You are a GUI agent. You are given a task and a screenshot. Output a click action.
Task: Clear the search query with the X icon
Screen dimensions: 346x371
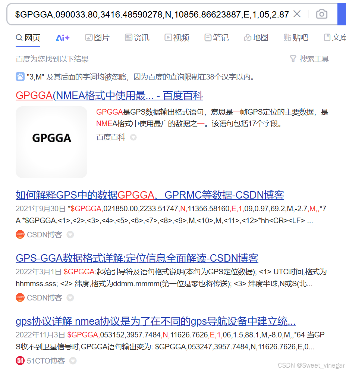[297, 14]
